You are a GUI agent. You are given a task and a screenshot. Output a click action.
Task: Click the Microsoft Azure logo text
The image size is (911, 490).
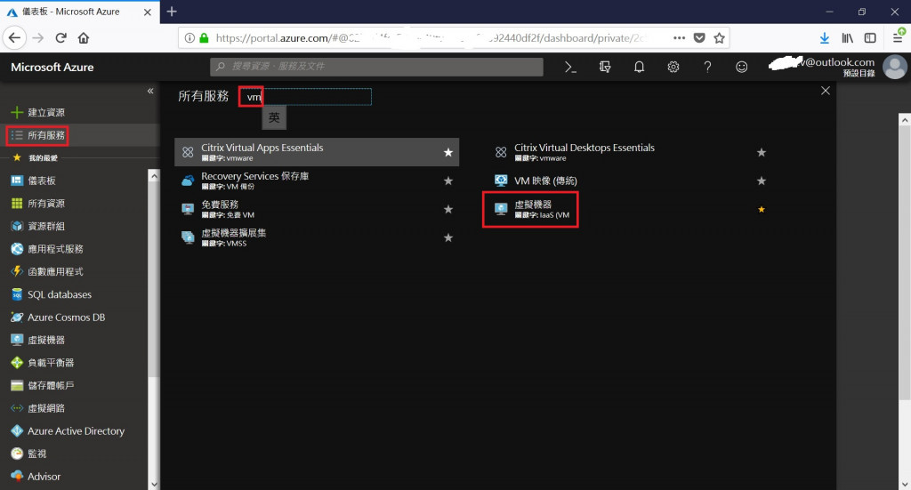[52, 68]
